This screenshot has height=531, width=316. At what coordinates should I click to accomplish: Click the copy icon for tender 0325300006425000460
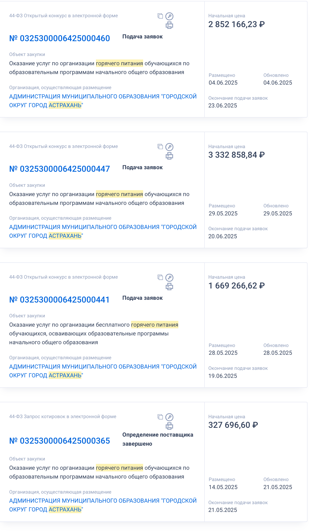coord(160,16)
